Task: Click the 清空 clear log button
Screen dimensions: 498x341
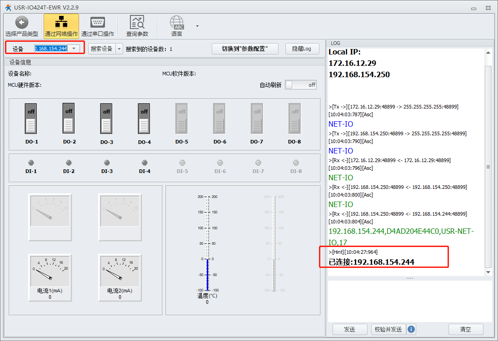Action: pos(466,329)
